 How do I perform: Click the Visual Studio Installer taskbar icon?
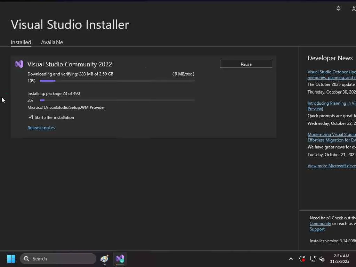[120, 259]
